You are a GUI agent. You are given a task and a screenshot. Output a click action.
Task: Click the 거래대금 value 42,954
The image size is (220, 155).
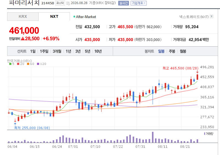[195, 40]
